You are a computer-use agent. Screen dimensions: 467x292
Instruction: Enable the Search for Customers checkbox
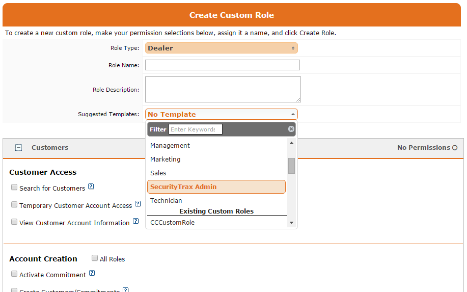tap(14, 188)
